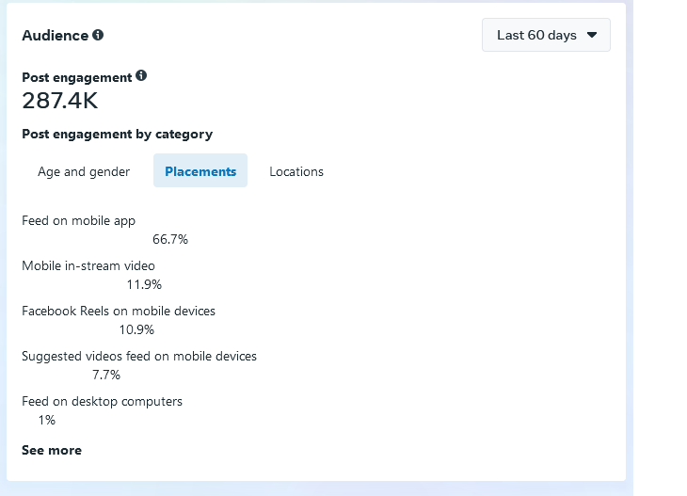687x496 pixels.
Task: Select the Placements tab
Action: (200, 171)
